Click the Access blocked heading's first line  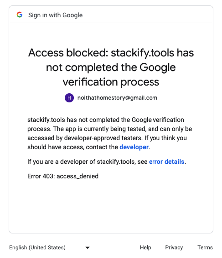(111, 53)
